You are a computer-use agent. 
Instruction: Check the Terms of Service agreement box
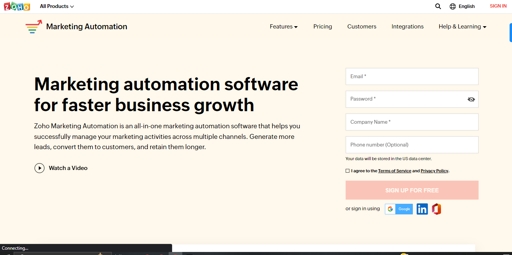pos(348,171)
